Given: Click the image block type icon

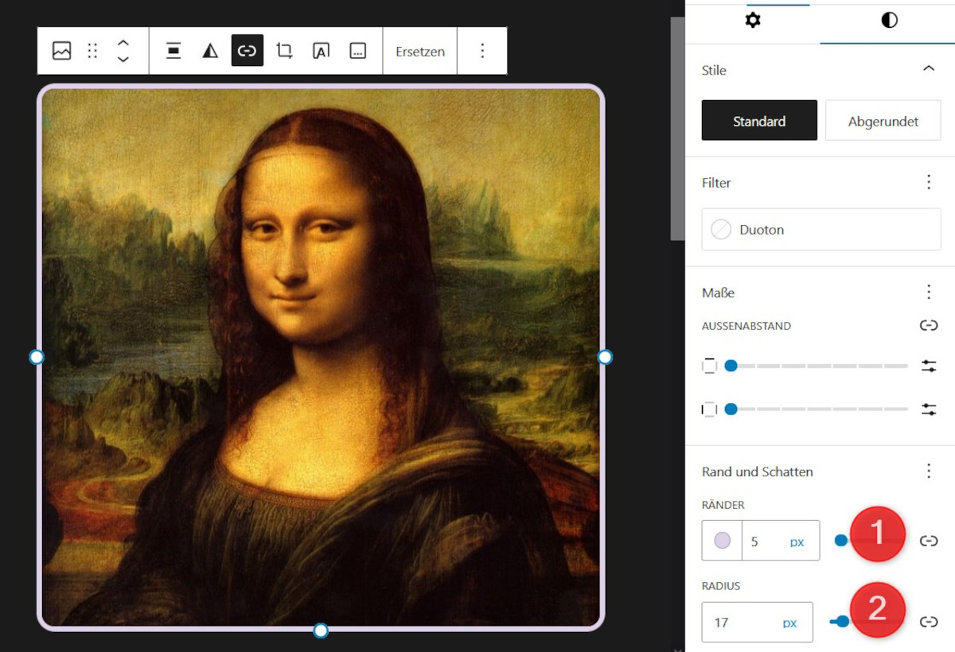Looking at the screenshot, I should click(61, 51).
